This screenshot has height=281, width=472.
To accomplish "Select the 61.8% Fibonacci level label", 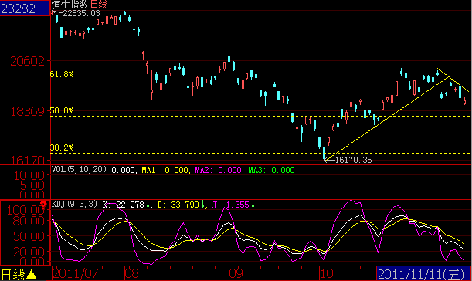I will click(62, 74).
